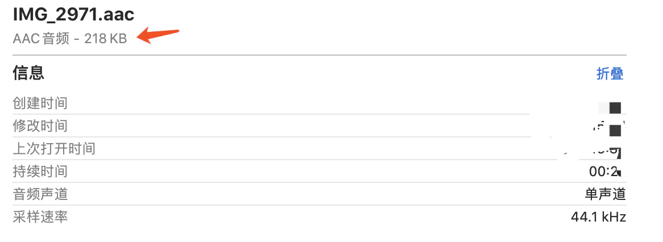Click the divider line under the file header
Viewport: 663px width, 242px height.
[319, 55]
